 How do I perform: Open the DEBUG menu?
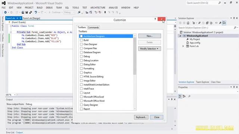point(49,7)
